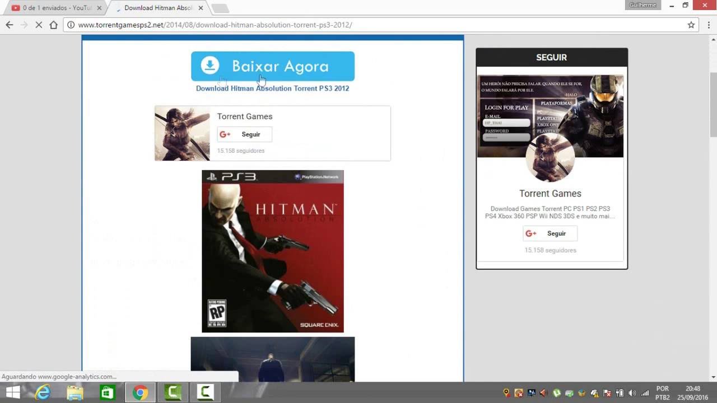Open the volume speaker tray icon

tap(632, 393)
